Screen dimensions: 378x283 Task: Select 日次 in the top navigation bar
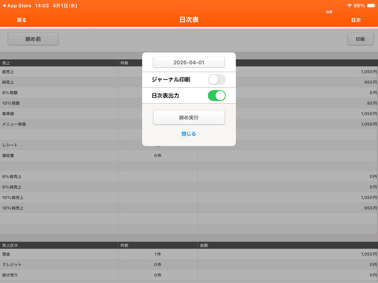tap(356, 20)
